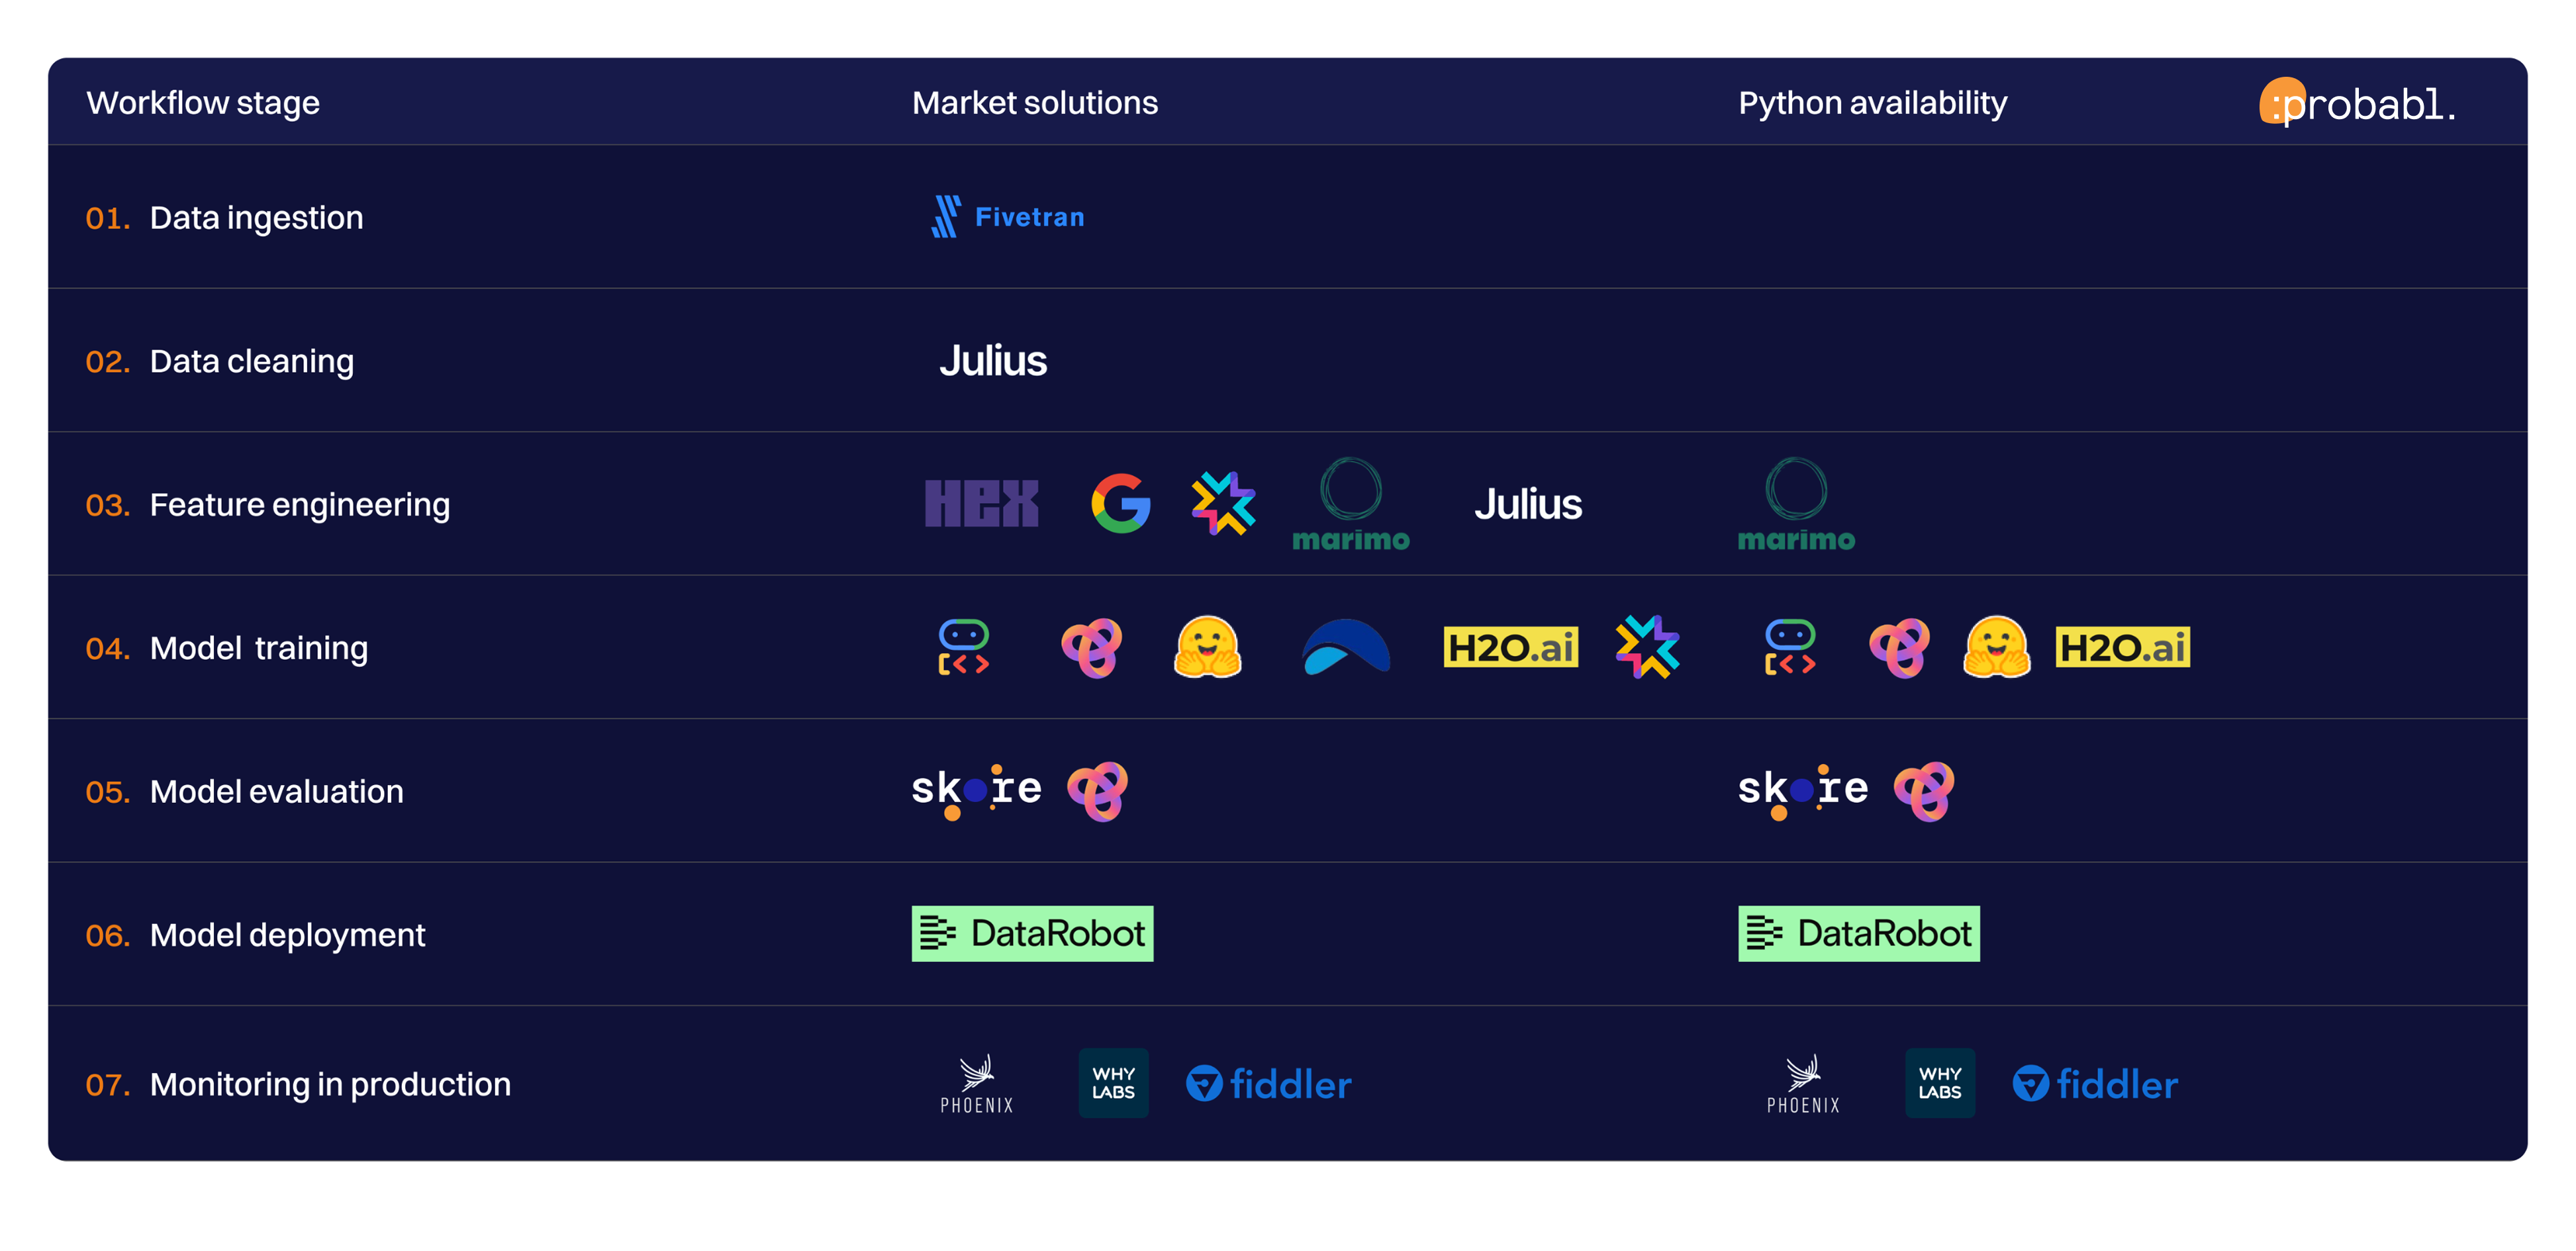Click the pink knot logo in Model training Python column
This screenshot has width=2576, height=1251.
point(1900,647)
